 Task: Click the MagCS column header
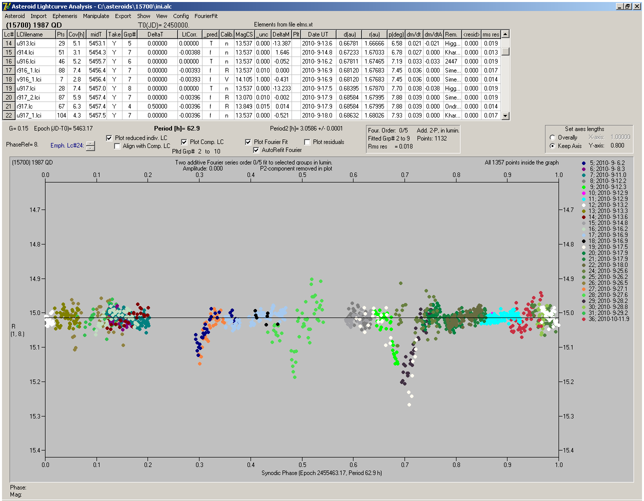coord(244,34)
